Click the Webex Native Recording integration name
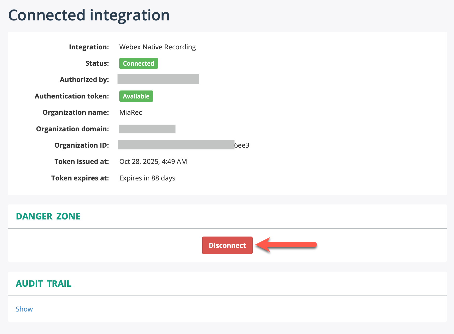This screenshot has width=454, height=334. tap(157, 47)
